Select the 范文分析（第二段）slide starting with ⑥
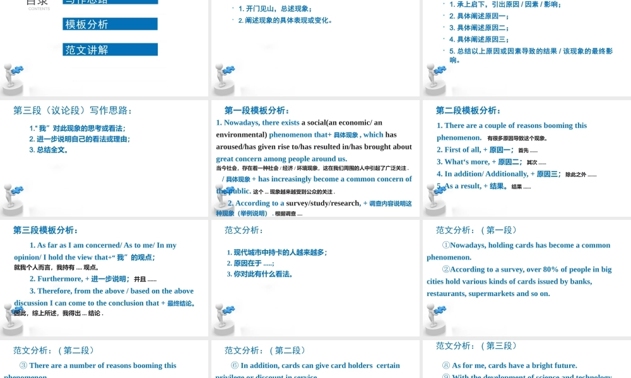Viewport: 631px width, 378px height. (x=315, y=360)
